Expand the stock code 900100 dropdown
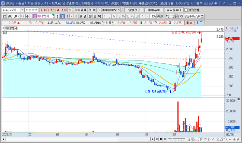Screen dimensions: 242x143 [19, 16]
